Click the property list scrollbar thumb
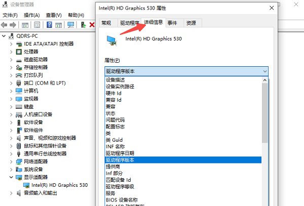Screen dimensions: 304x206 (265, 113)
